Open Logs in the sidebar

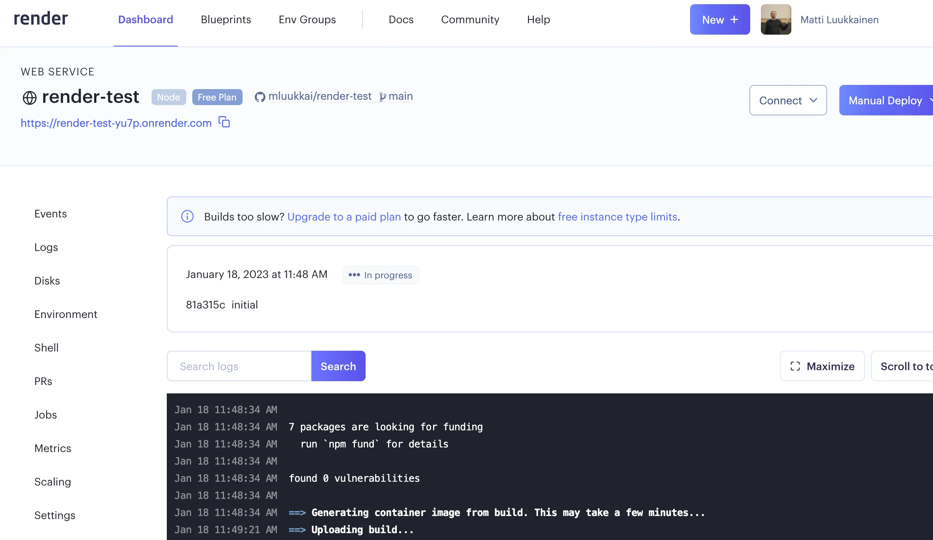(x=46, y=247)
